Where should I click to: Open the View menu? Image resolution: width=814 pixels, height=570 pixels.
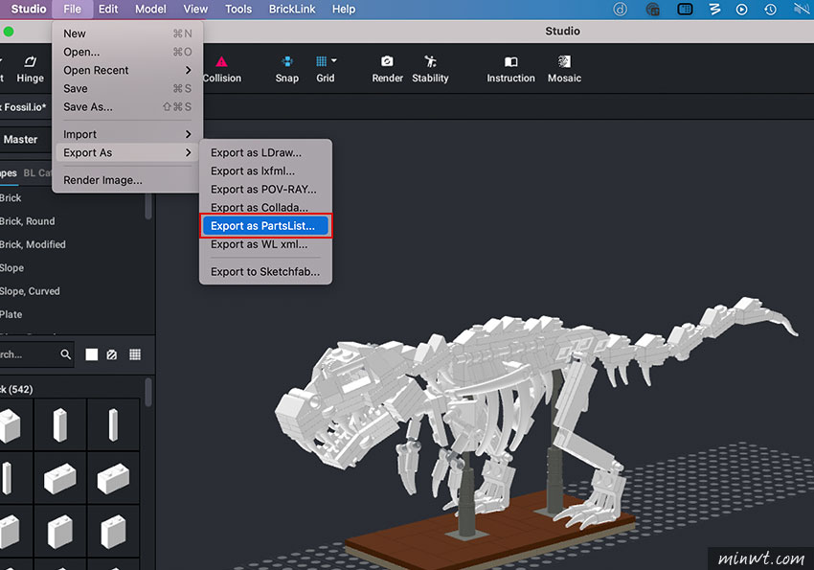pyautogui.click(x=195, y=9)
